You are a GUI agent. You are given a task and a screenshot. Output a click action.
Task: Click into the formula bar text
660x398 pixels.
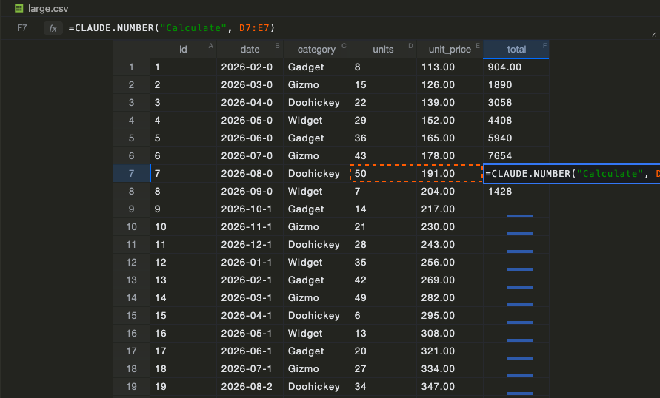click(171, 28)
